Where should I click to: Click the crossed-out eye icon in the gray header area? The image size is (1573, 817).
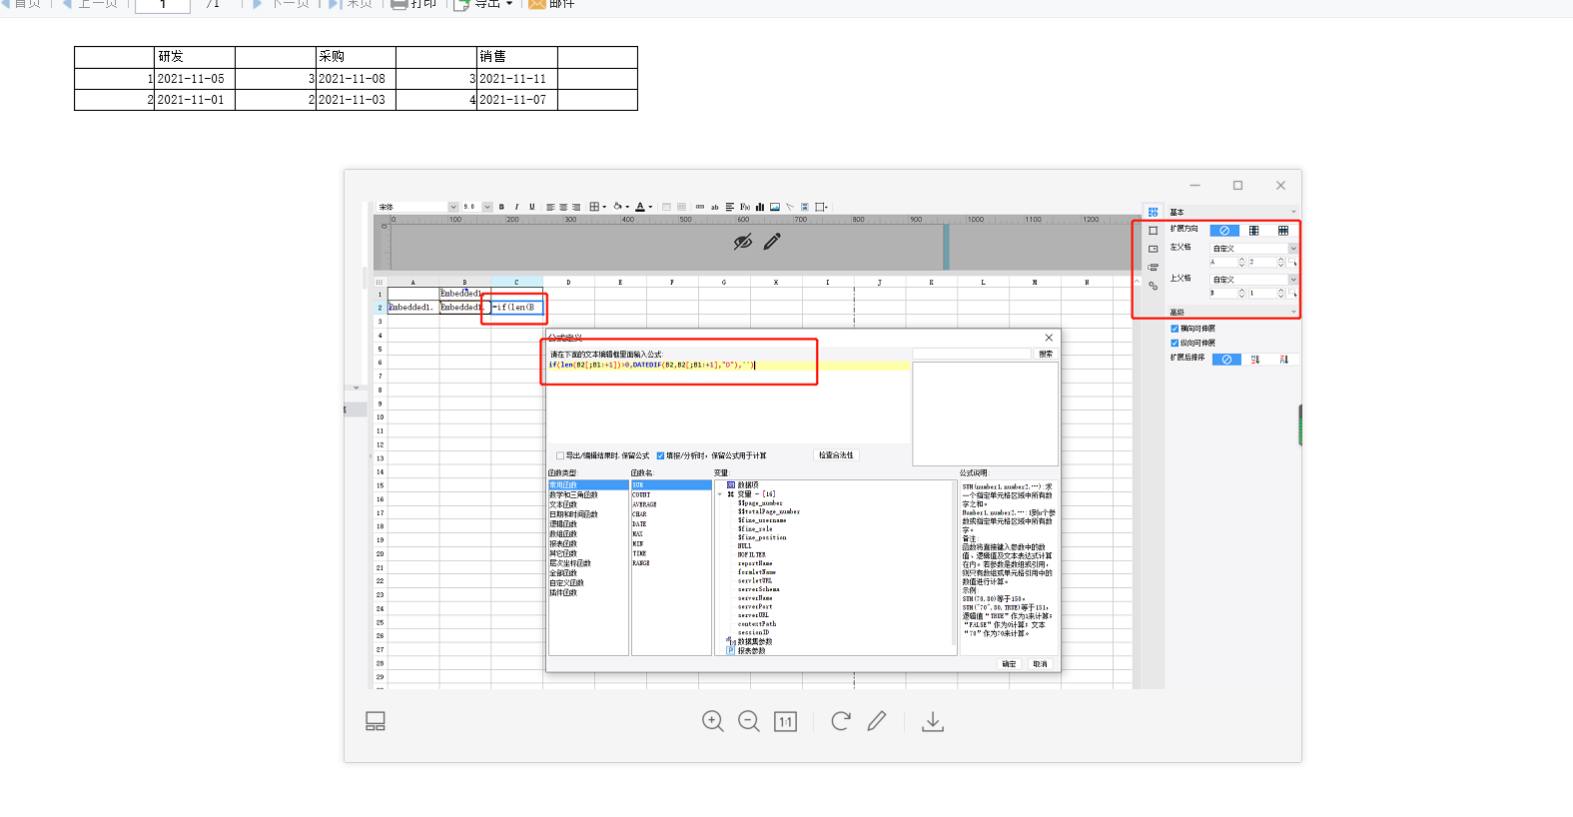(x=742, y=242)
